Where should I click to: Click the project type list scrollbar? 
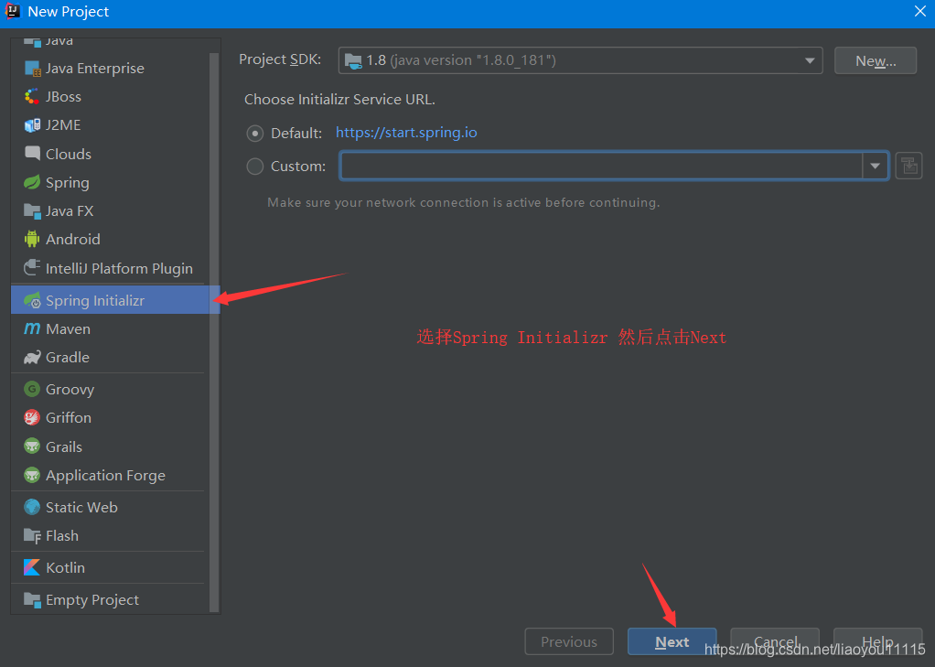click(x=214, y=332)
